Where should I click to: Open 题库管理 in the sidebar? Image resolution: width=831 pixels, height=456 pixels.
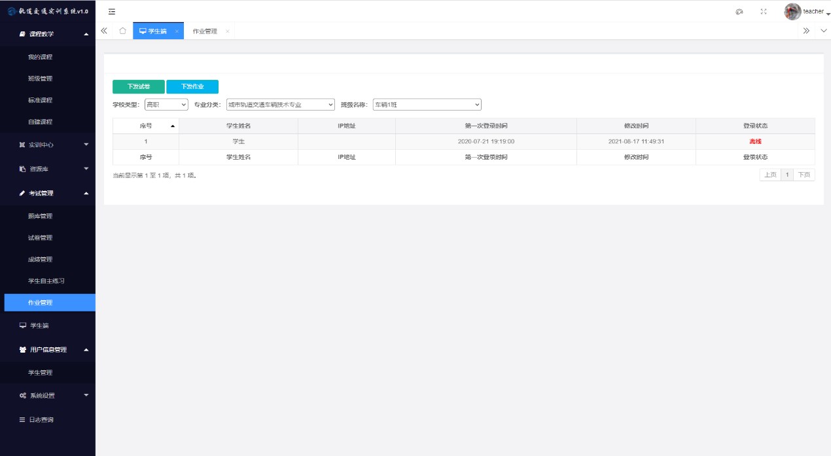[x=40, y=216]
